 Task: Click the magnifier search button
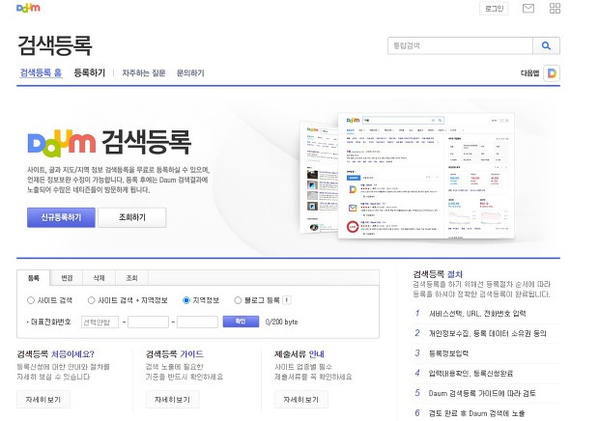point(546,45)
